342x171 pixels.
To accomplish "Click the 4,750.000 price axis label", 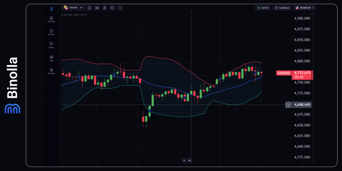I will (x=302, y=82).
